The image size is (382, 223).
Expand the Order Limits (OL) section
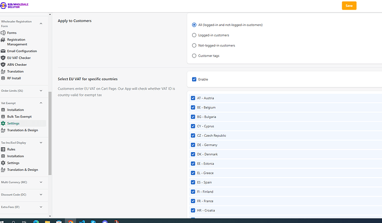tap(41, 91)
